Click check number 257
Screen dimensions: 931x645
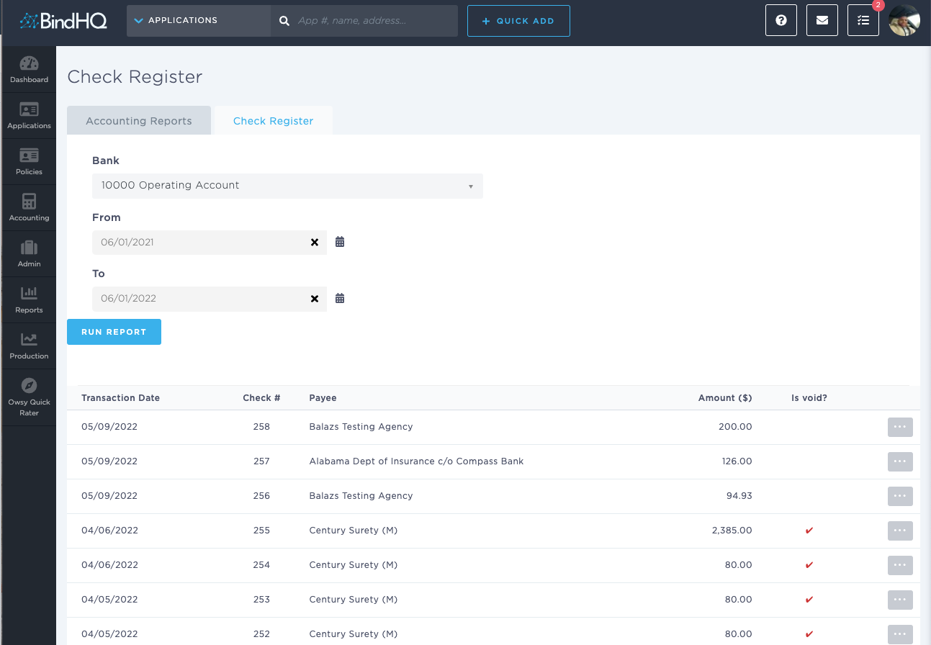tap(261, 461)
